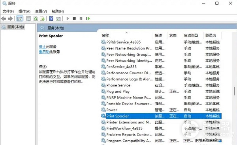This screenshot has height=145, width=237.
Task: Click the vertical scrollbar thumb of services list
Action: (x=234, y=91)
